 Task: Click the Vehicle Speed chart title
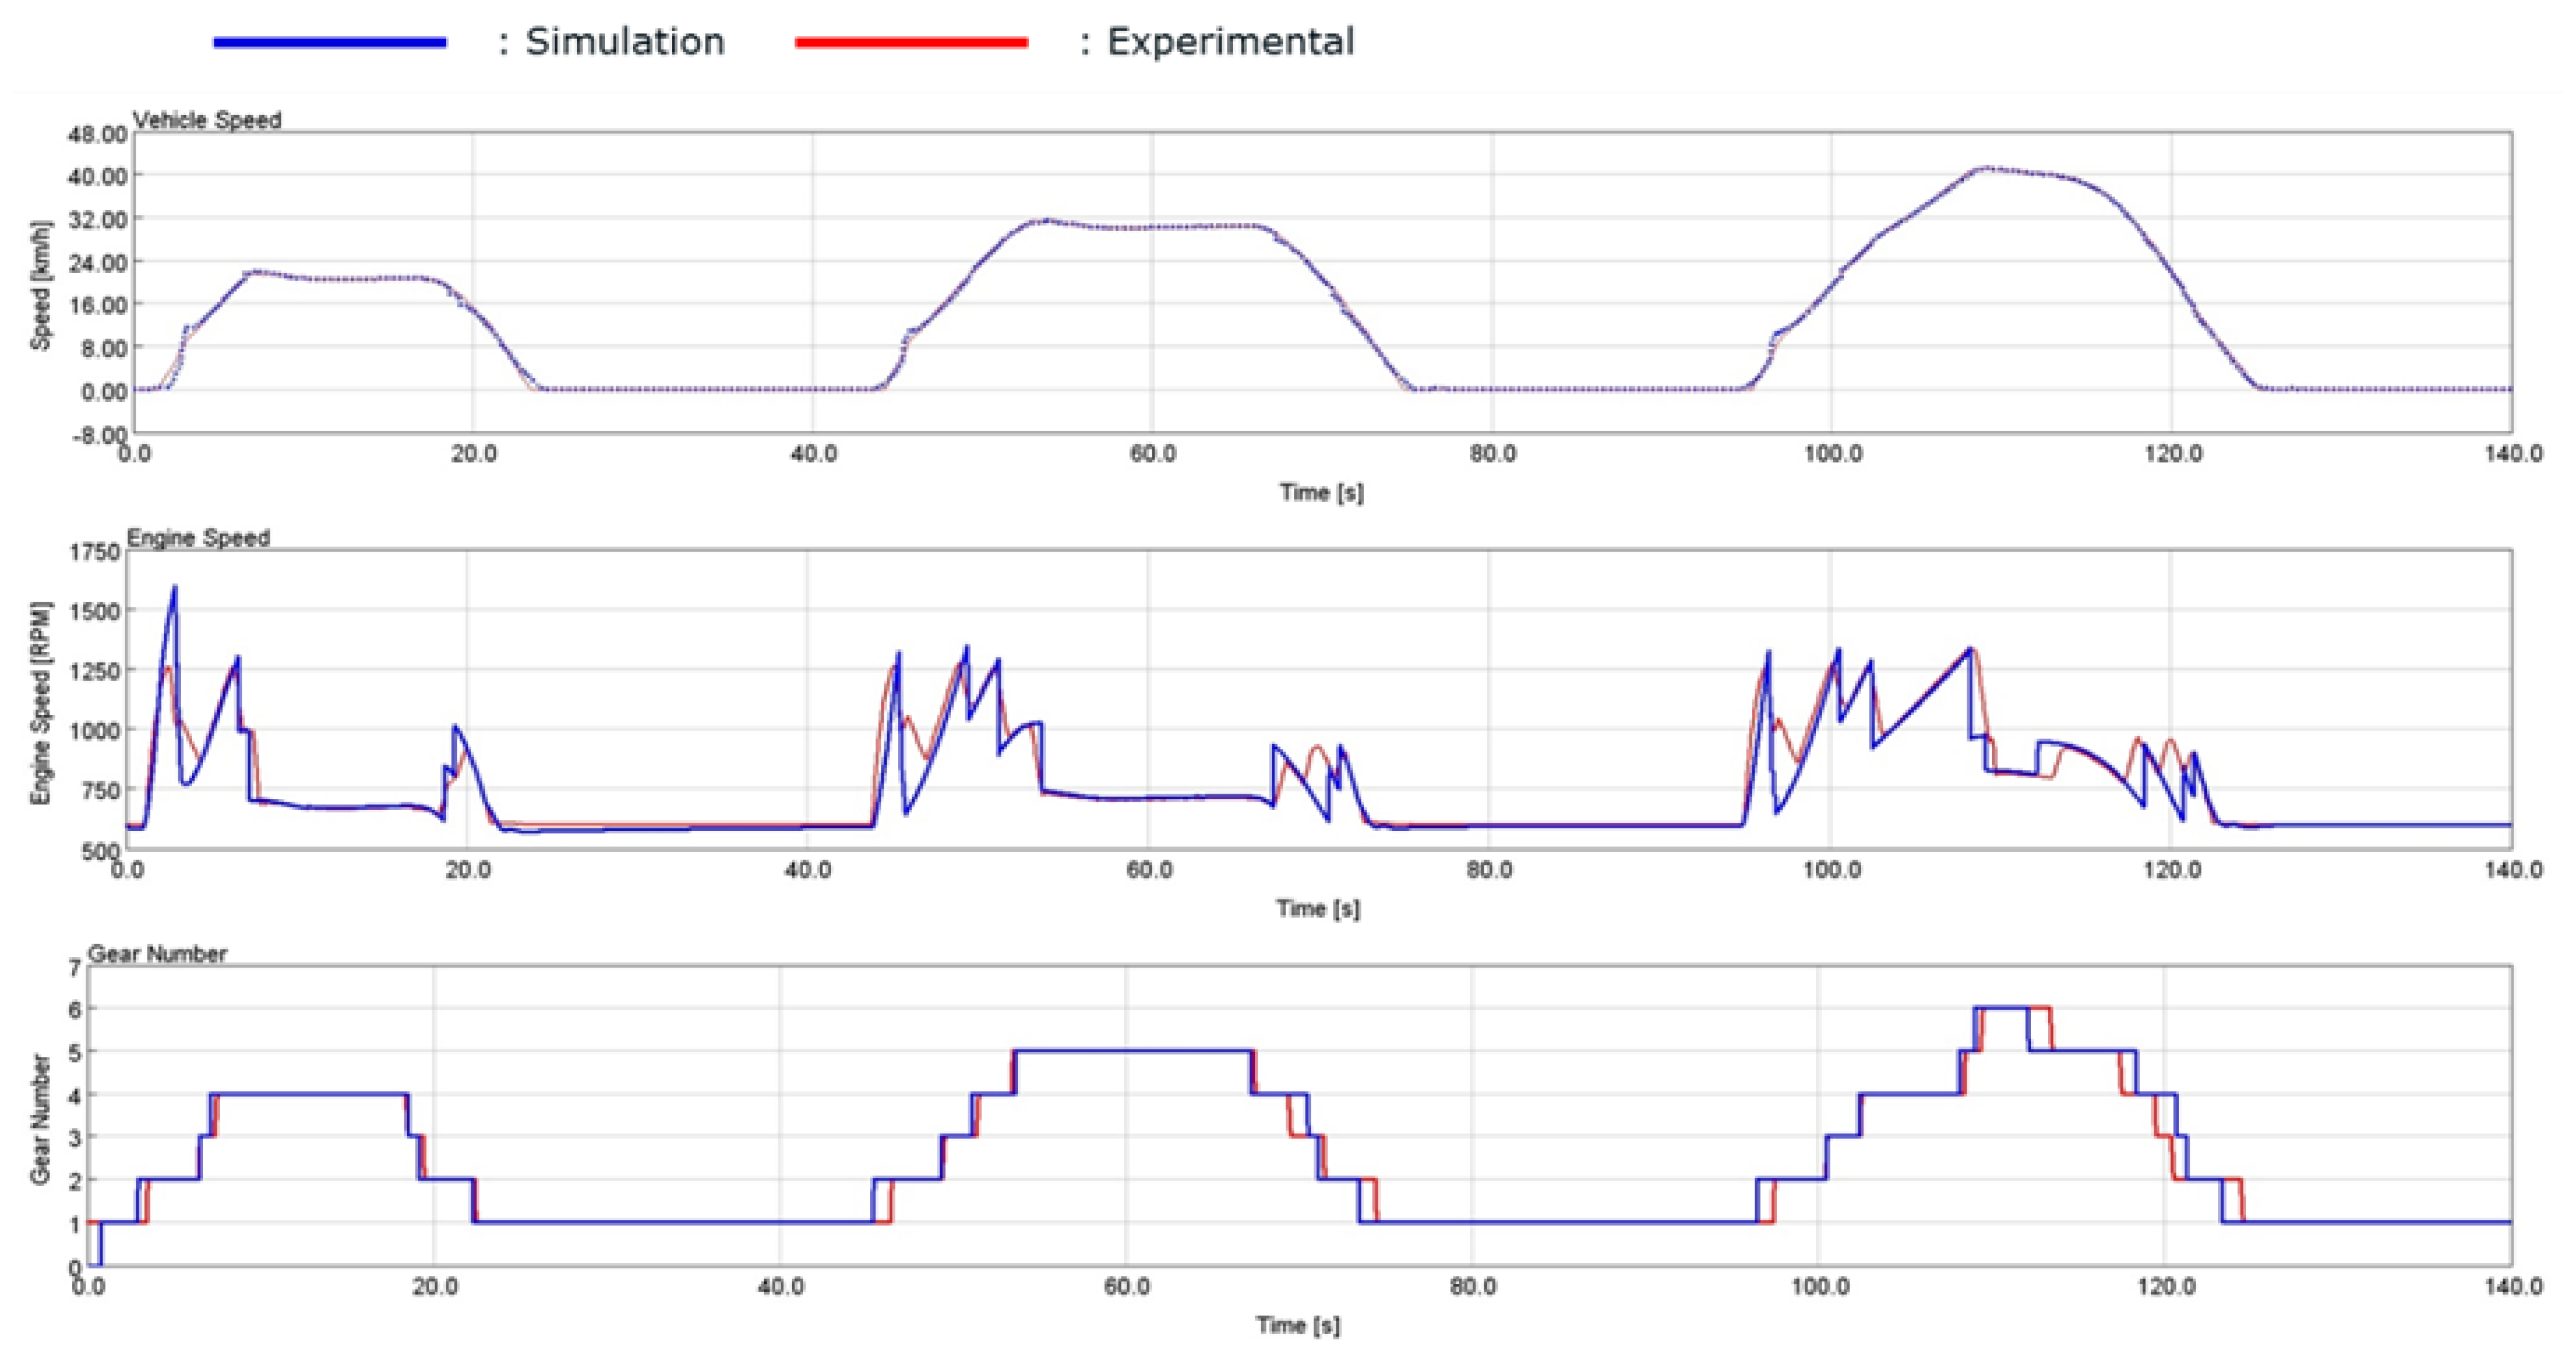[207, 120]
